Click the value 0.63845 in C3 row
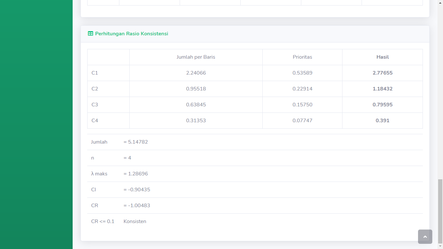 196,105
